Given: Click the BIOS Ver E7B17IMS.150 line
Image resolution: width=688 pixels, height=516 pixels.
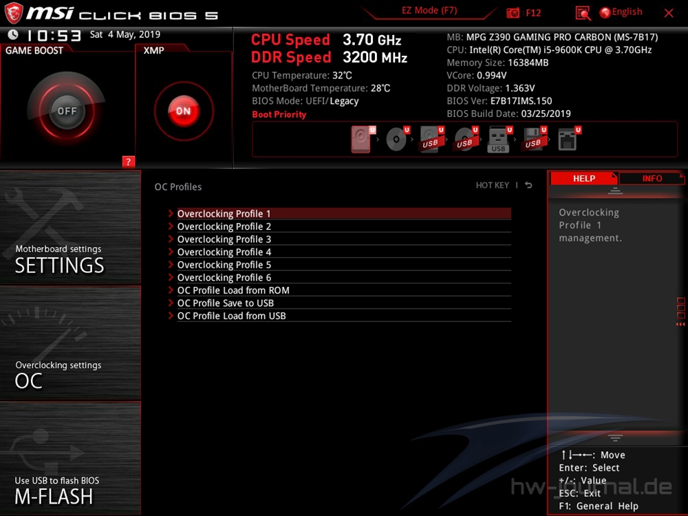Looking at the screenshot, I should tap(499, 101).
